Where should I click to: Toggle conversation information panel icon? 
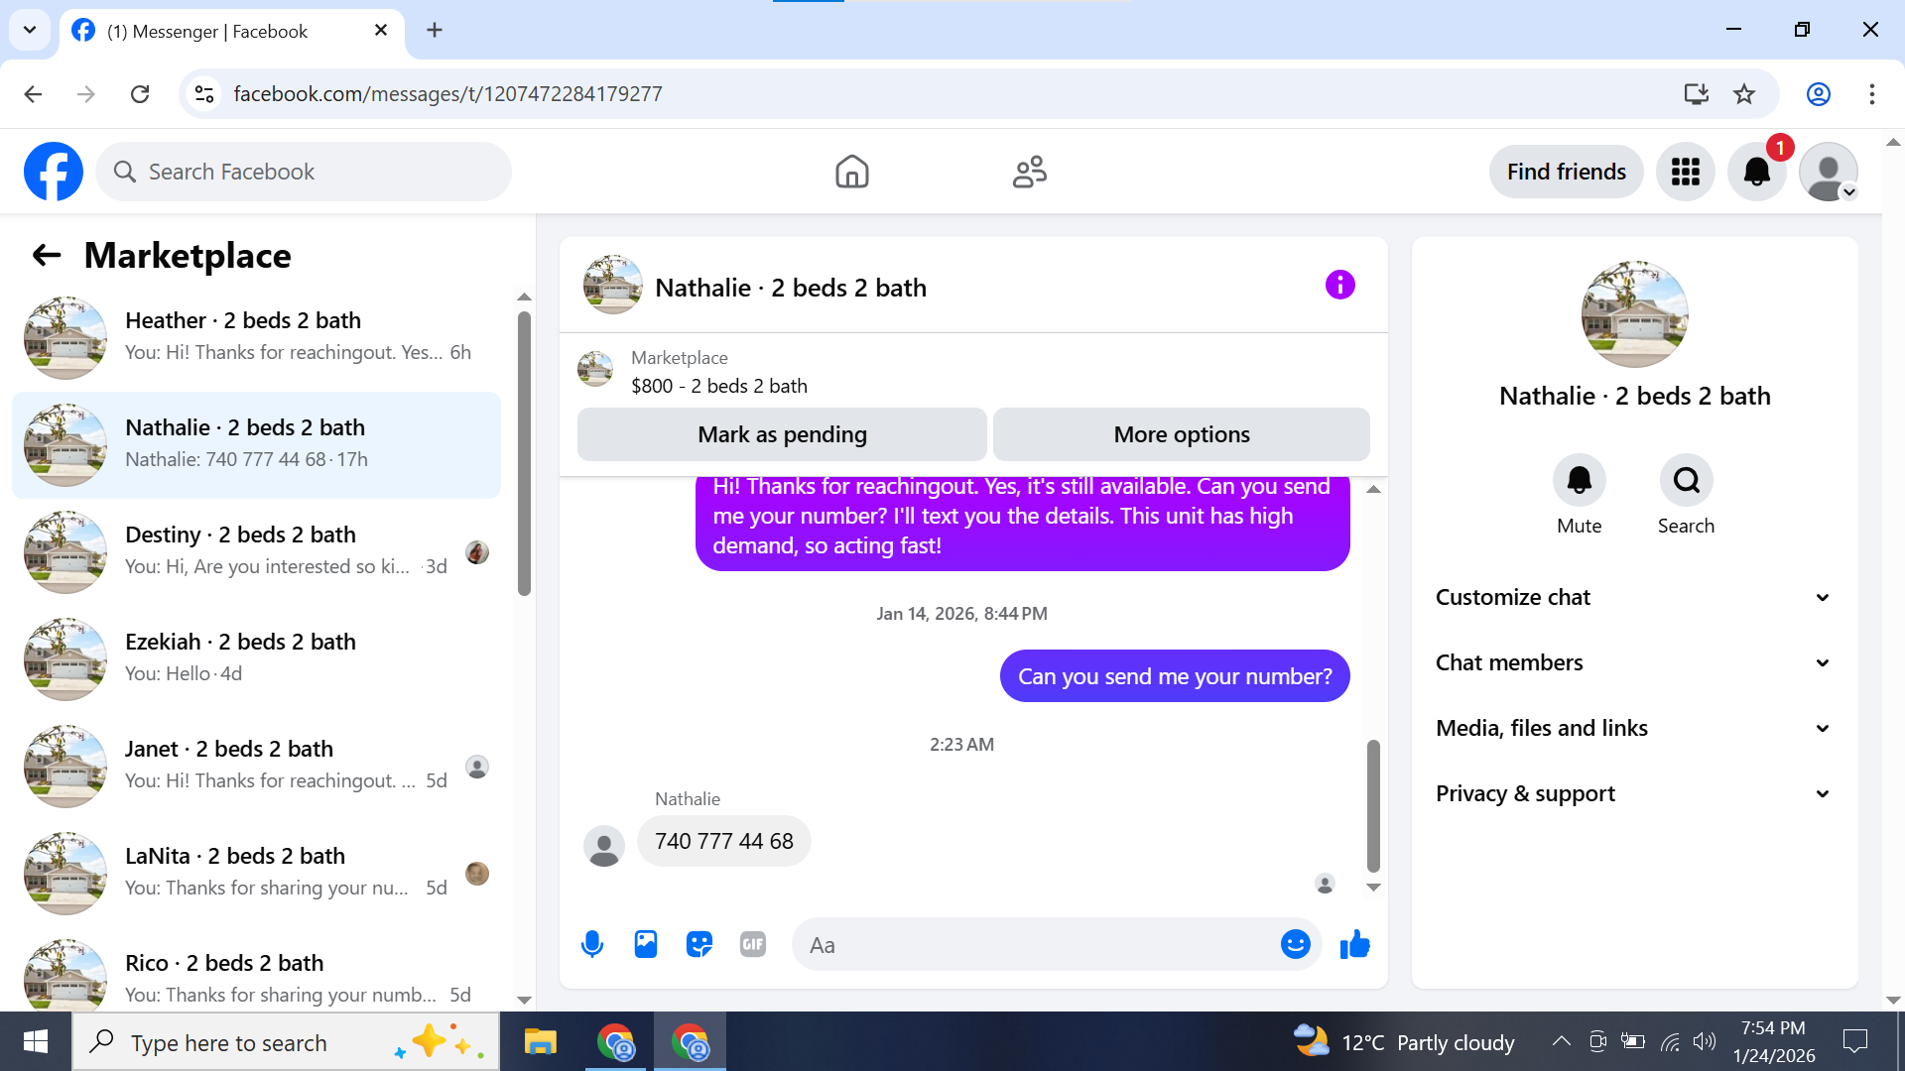click(x=1339, y=286)
